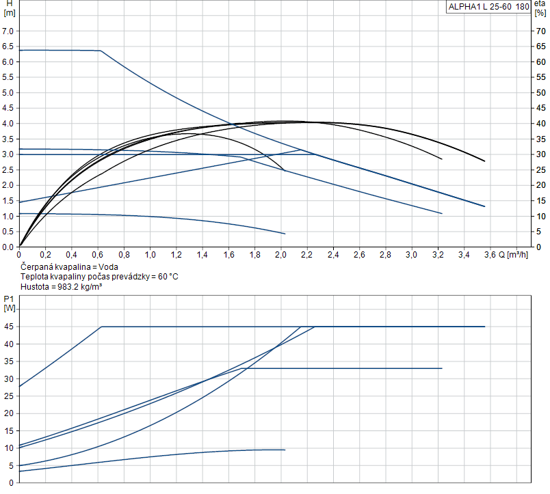This screenshot has width=550, height=494.
Task: Click the 65 tick on eta axis
Action: click(540, 46)
